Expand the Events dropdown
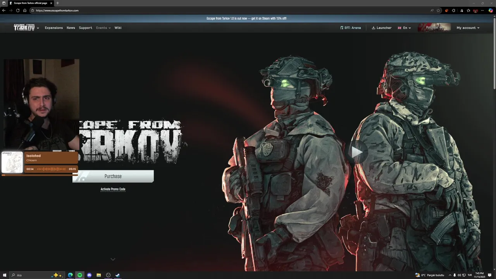This screenshot has width=496, height=279. [x=103, y=28]
